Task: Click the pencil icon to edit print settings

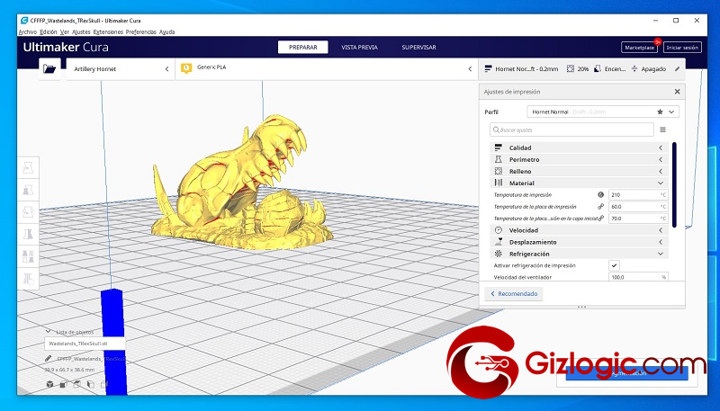Action: click(x=677, y=68)
